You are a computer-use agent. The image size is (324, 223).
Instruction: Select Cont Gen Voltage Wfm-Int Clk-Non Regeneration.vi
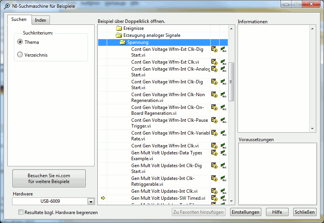(x=168, y=97)
